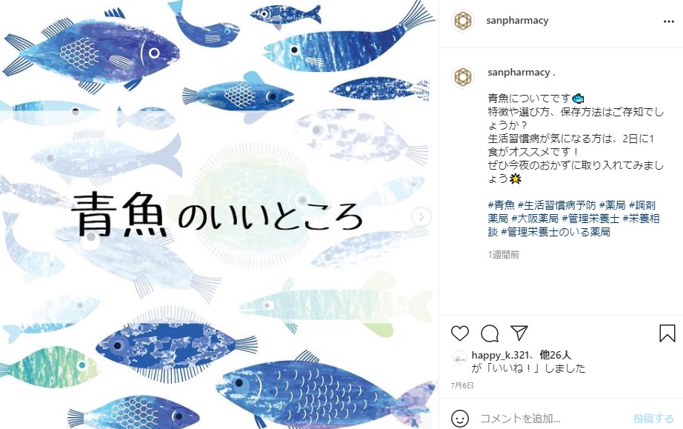Image resolution: width=683 pixels, height=429 pixels.
Task: Go to next carousel image arrow
Action: pyautogui.click(x=421, y=217)
